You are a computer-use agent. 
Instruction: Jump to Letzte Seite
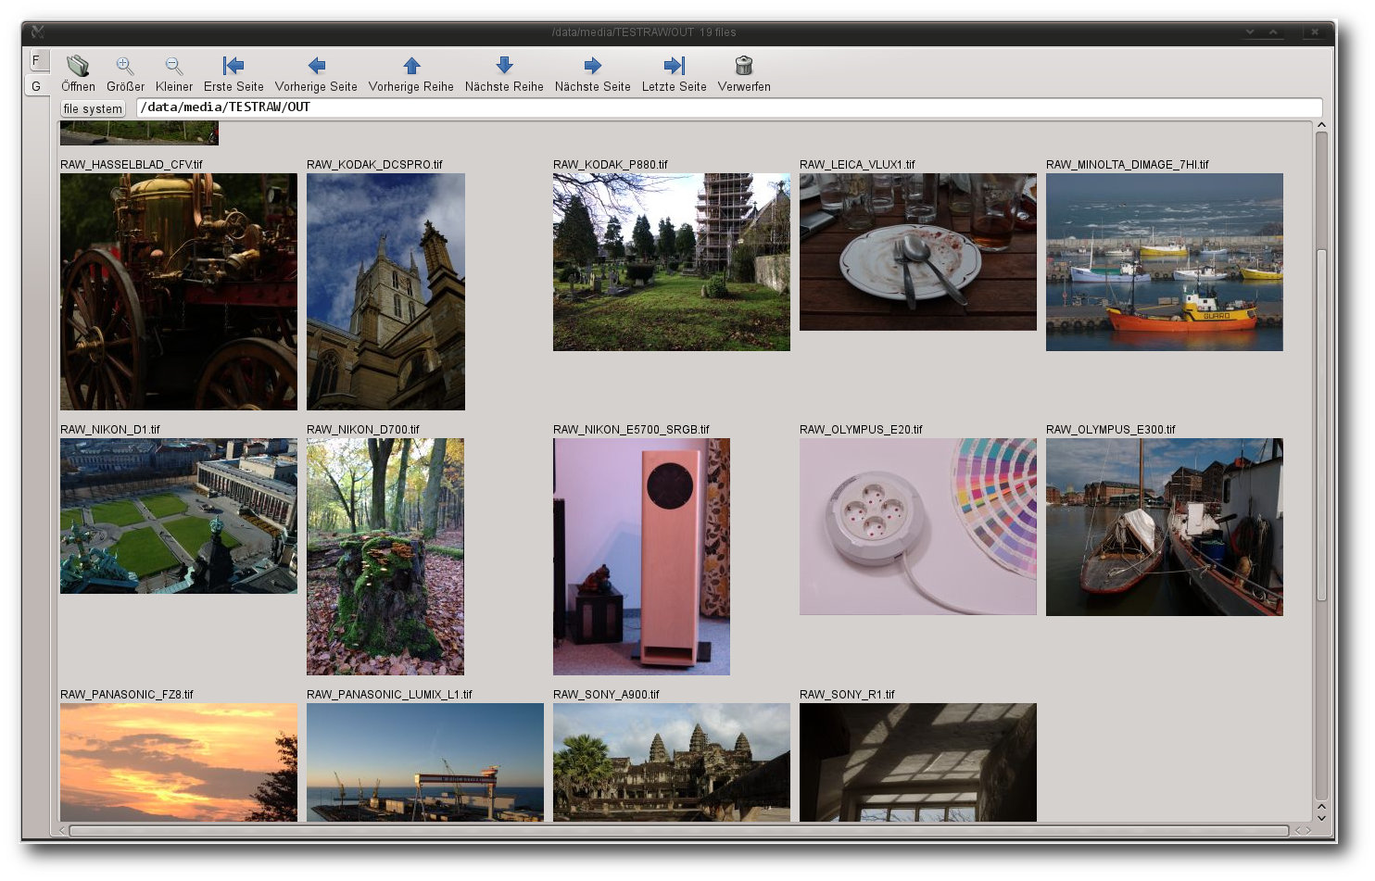coord(675,66)
